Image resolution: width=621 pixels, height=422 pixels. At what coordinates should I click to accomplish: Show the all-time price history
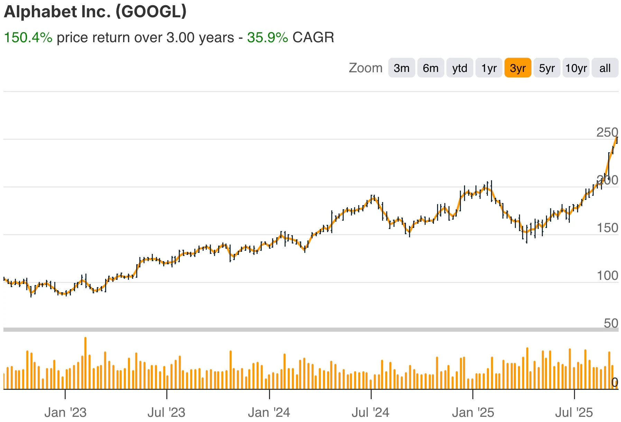(605, 68)
